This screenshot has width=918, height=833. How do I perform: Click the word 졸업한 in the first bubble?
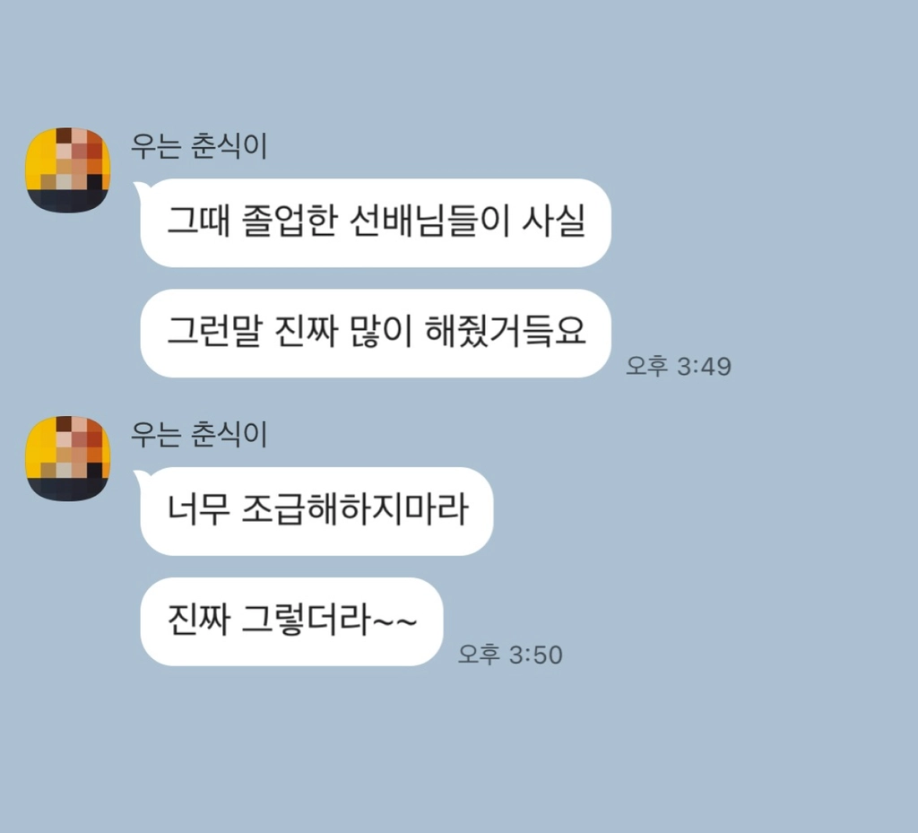pos(290,221)
